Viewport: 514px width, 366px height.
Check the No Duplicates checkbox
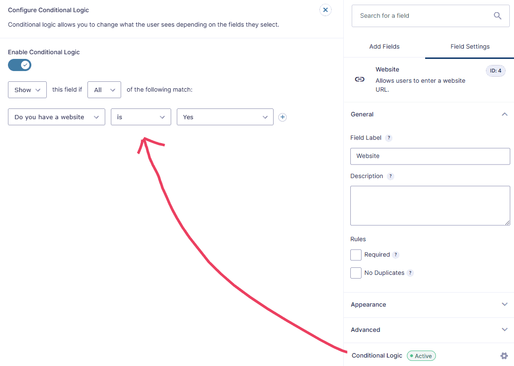tap(356, 273)
